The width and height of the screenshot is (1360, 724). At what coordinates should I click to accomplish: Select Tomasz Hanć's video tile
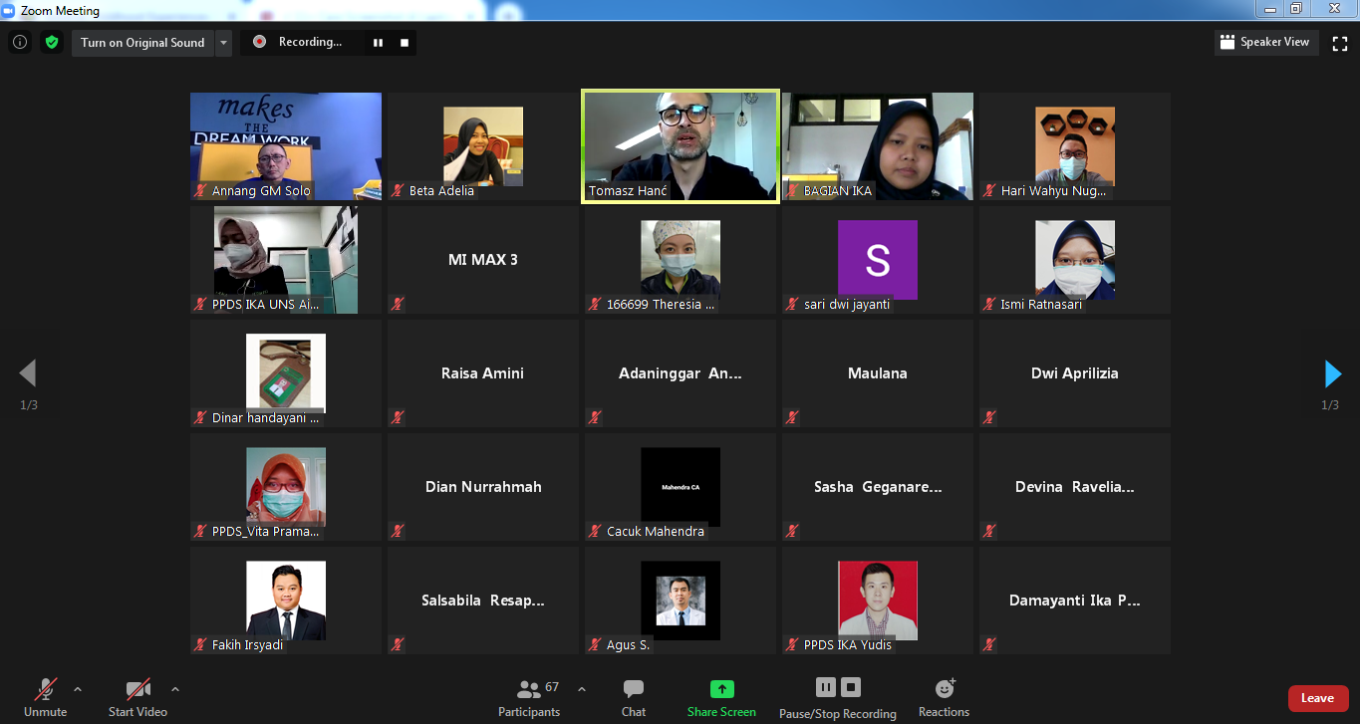point(680,145)
